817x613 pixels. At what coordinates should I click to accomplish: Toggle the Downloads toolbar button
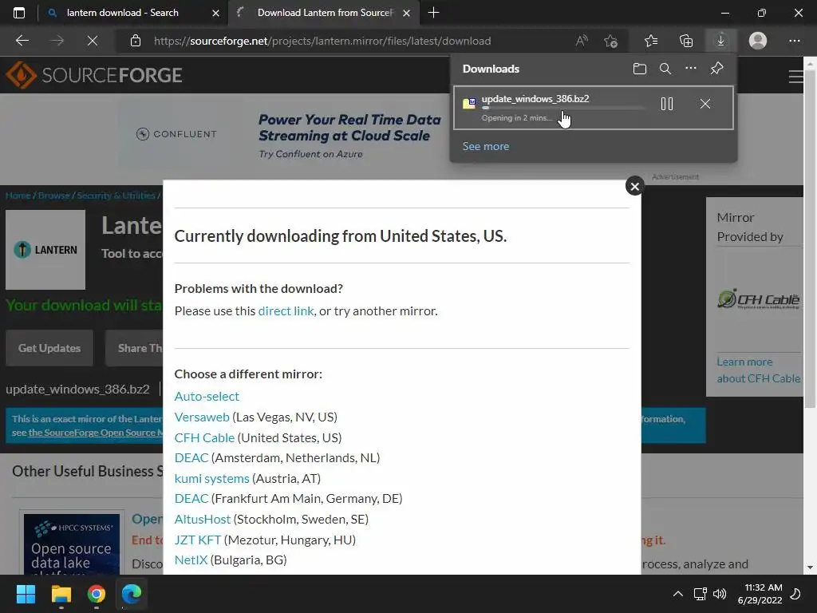pyautogui.click(x=720, y=41)
